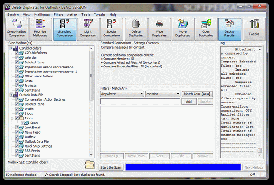This screenshot has width=274, height=185.
Task: Switch to Light Comparison mode
Action: click(88, 29)
